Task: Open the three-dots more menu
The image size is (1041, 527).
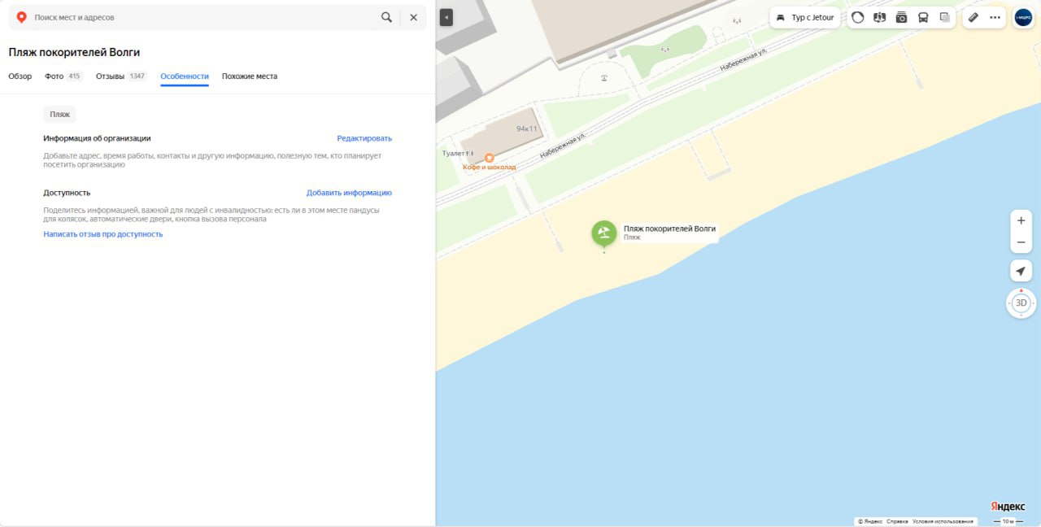Action: click(995, 17)
